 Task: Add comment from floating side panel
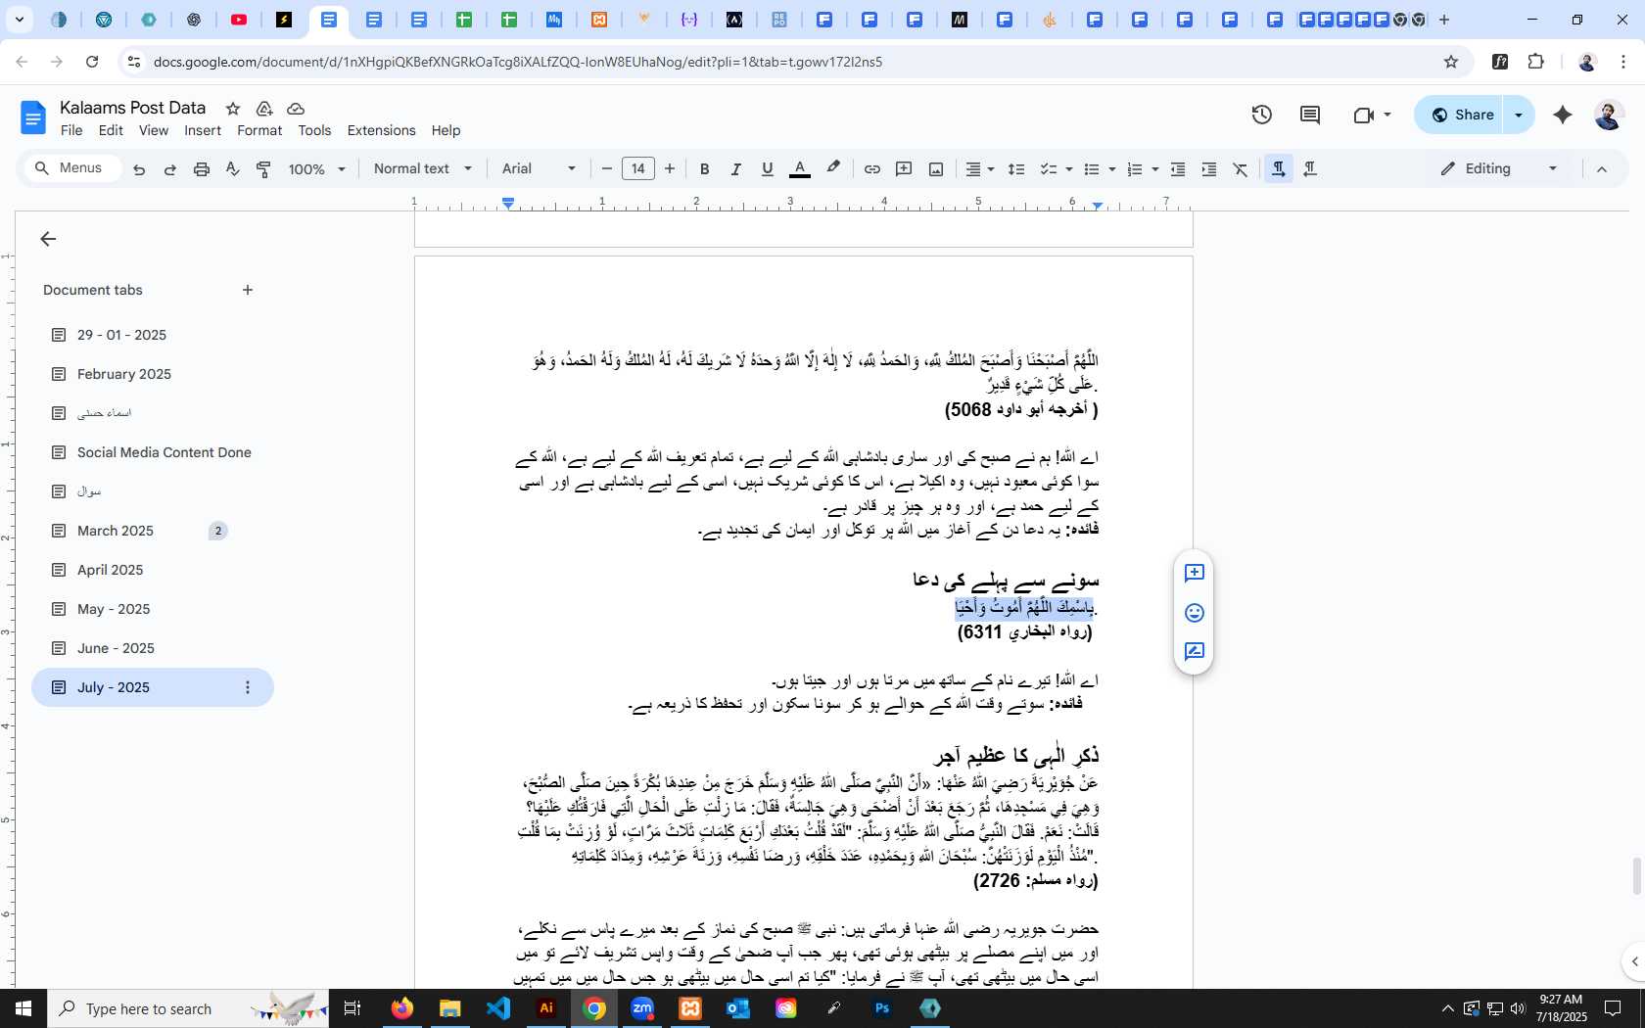1194,574
